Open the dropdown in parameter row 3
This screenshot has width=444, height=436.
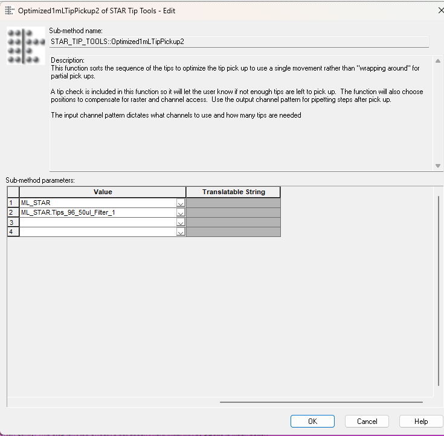tap(180, 223)
